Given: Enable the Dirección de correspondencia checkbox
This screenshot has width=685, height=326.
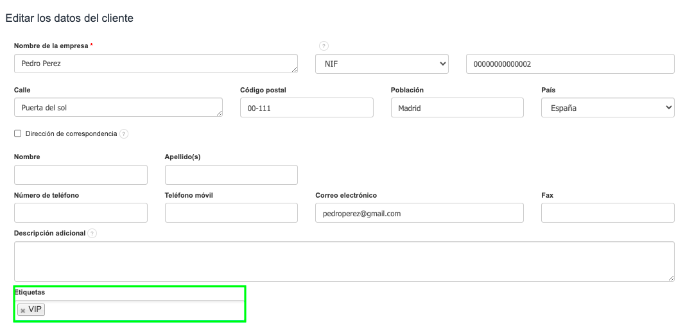Looking at the screenshot, I should (18, 134).
